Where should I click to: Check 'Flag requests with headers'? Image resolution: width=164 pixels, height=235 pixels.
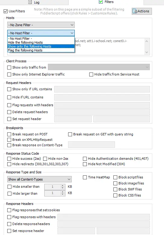click(9, 105)
